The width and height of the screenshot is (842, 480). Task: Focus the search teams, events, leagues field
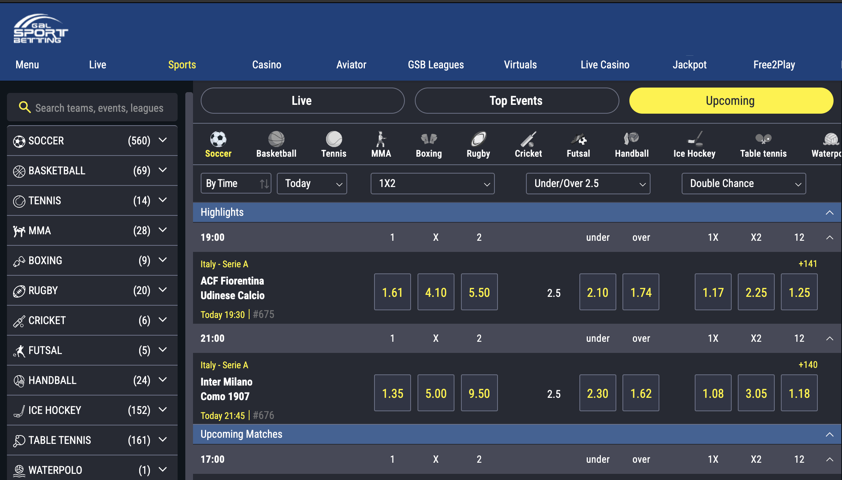[99, 108]
